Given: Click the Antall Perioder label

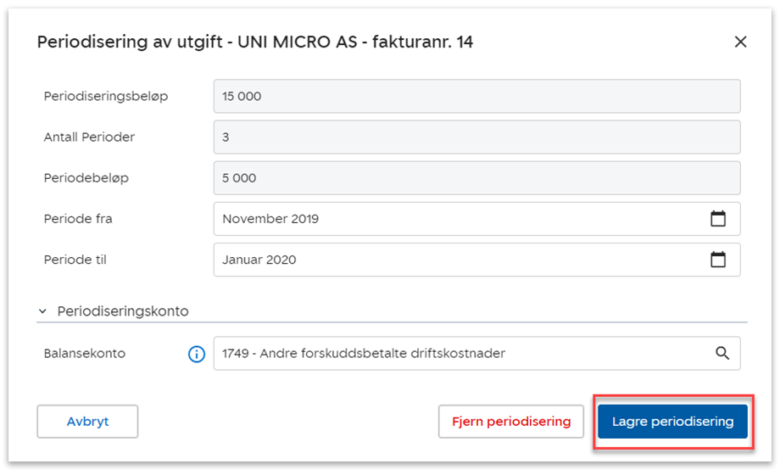Looking at the screenshot, I should [x=89, y=137].
